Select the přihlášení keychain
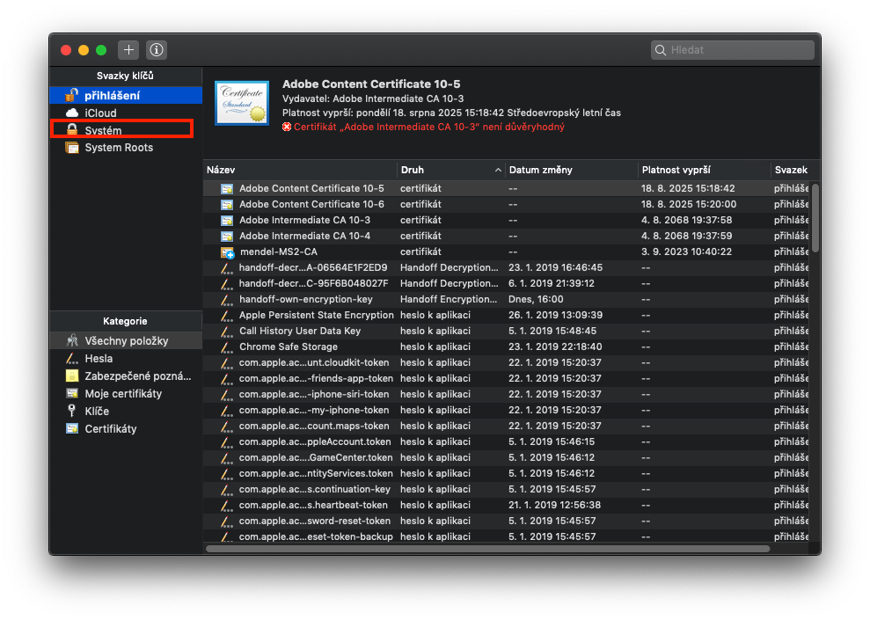Image resolution: width=870 pixels, height=620 pixels. tap(126, 95)
